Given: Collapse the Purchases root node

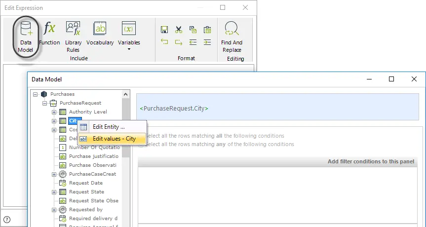Looking at the screenshot, I should (36, 94).
